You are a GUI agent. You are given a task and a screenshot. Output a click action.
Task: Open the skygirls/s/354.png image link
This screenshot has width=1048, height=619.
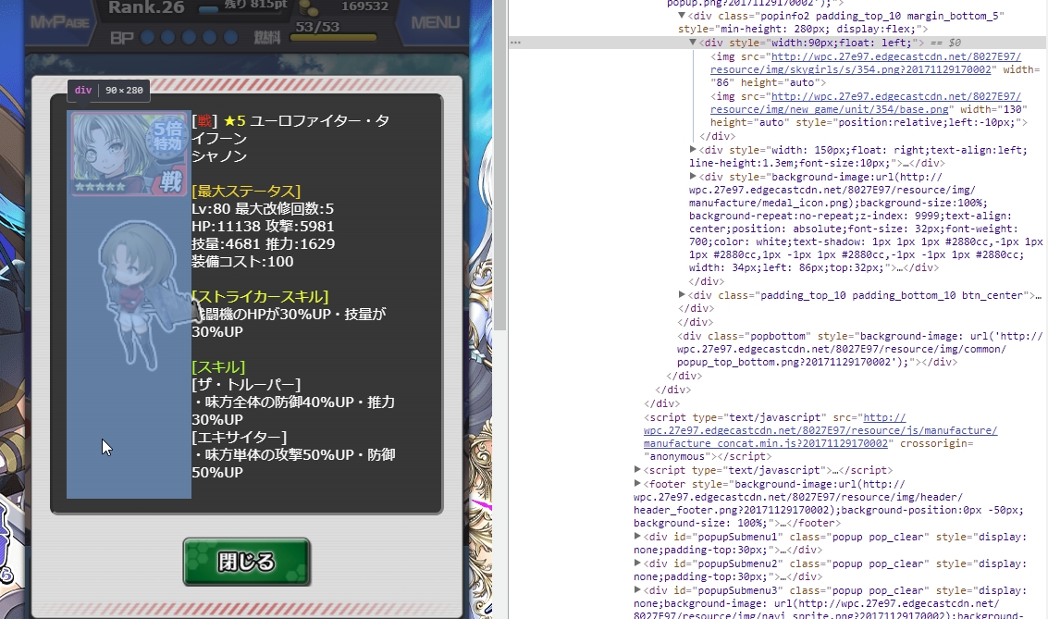pos(866,63)
